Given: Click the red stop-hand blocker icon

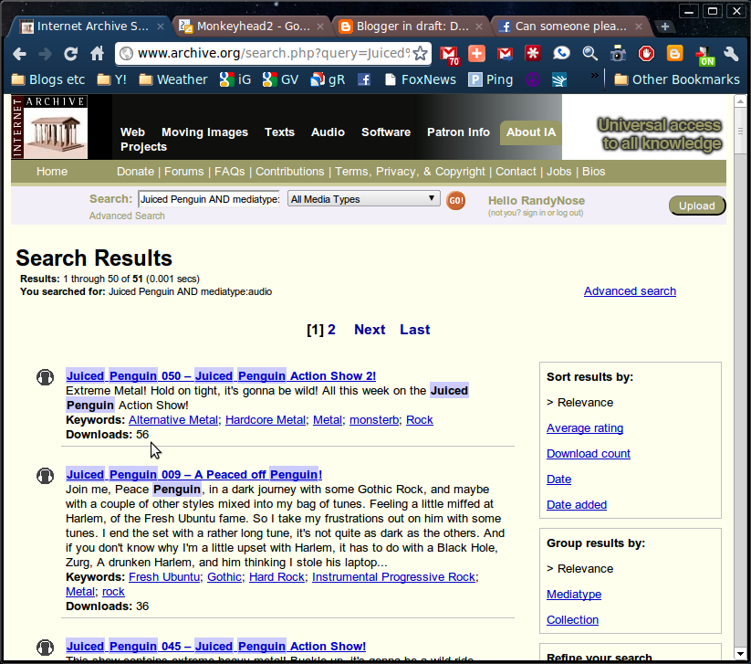Looking at the screenshot, I should click(x=646, y=53).
